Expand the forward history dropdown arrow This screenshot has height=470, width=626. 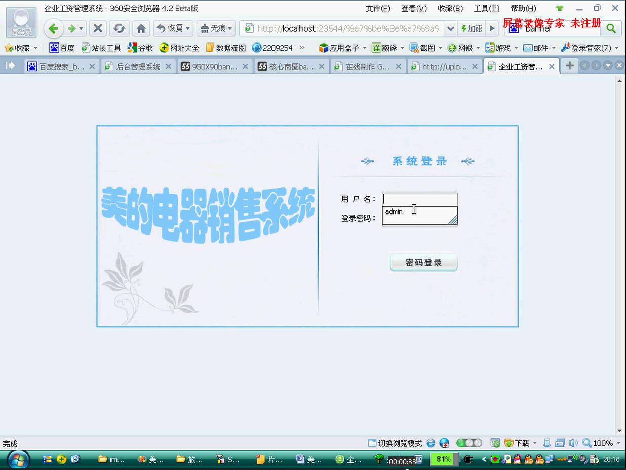(x=81, y=29)
